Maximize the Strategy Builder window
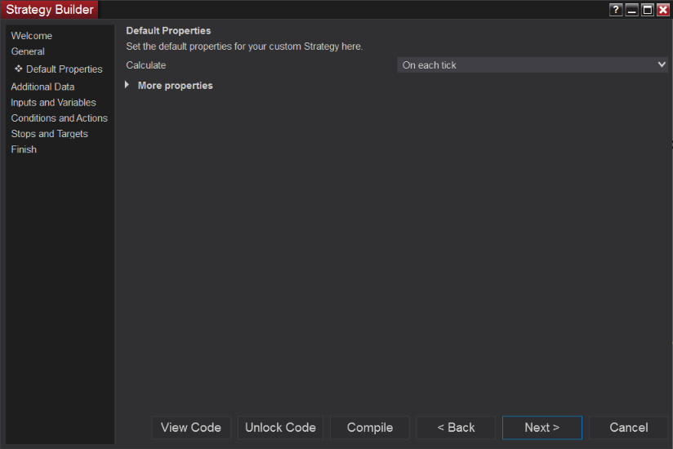The width and height of the screenshot is (673, 449). click(x=647, y=10)
